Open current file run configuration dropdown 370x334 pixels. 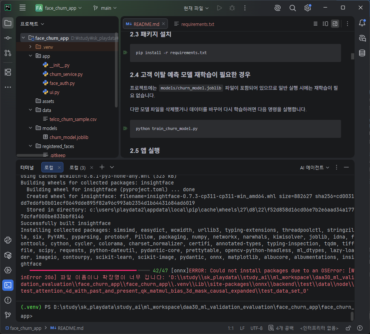pyautogui.click(x=196, y=8)
